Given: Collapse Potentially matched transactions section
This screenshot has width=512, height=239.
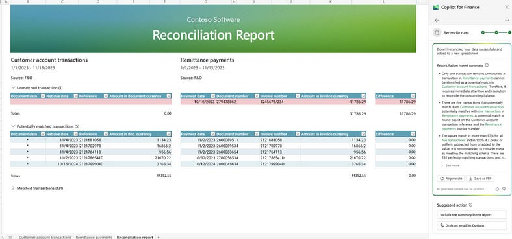Looking at the screenshot, I should coord(14,126).
